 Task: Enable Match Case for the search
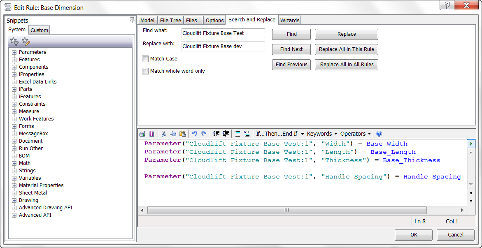145,58
